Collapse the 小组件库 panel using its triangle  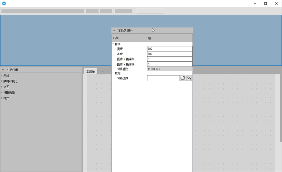pyautogui.click(x=3, y=70)
